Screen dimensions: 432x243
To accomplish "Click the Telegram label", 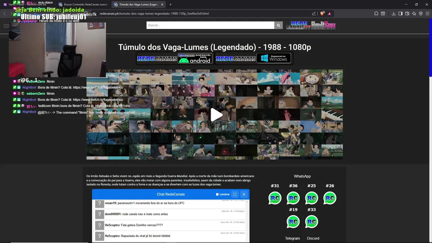I will [x=292, y=238].
